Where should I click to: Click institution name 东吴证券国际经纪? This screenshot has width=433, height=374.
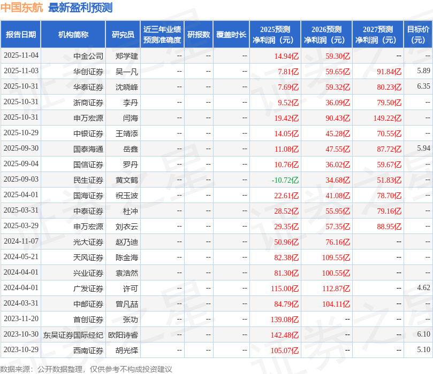pyautogui.click(x=73, y=335)
